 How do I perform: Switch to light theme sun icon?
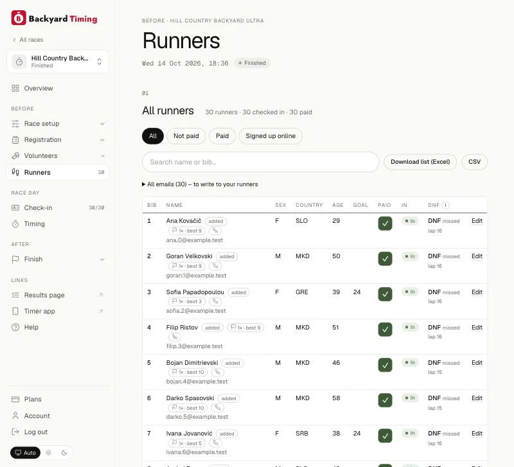(49, 453)
